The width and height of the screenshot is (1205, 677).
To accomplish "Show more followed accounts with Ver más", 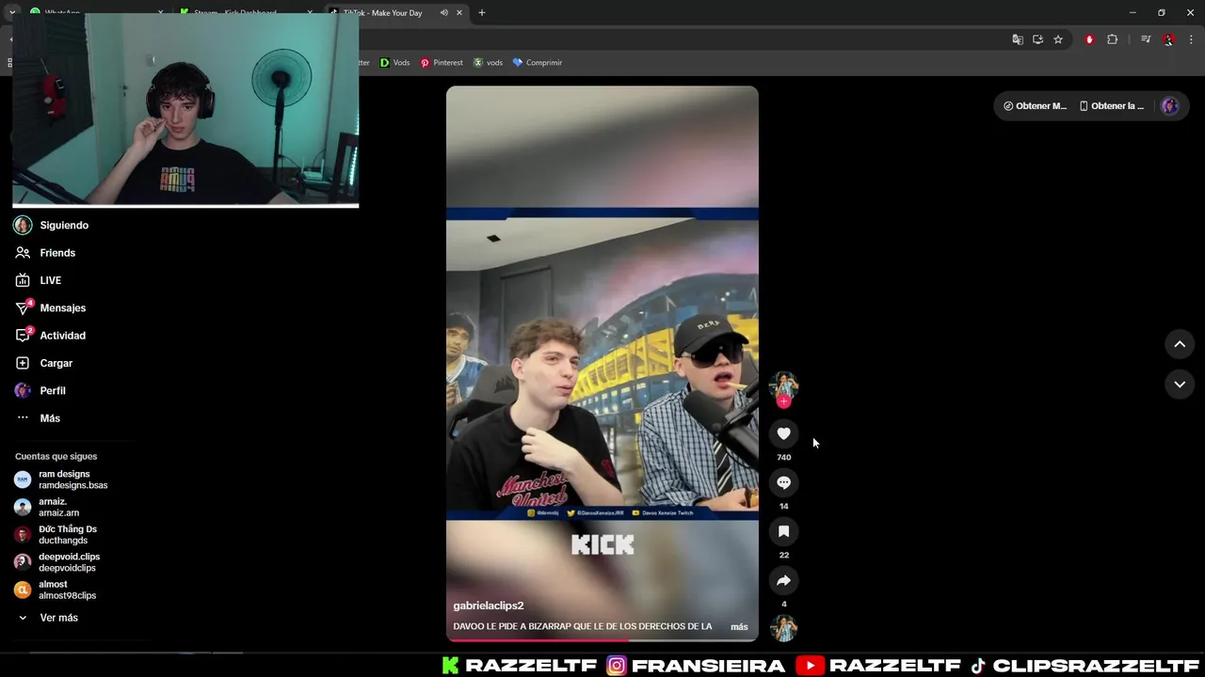I will click(x=58, y=618).
